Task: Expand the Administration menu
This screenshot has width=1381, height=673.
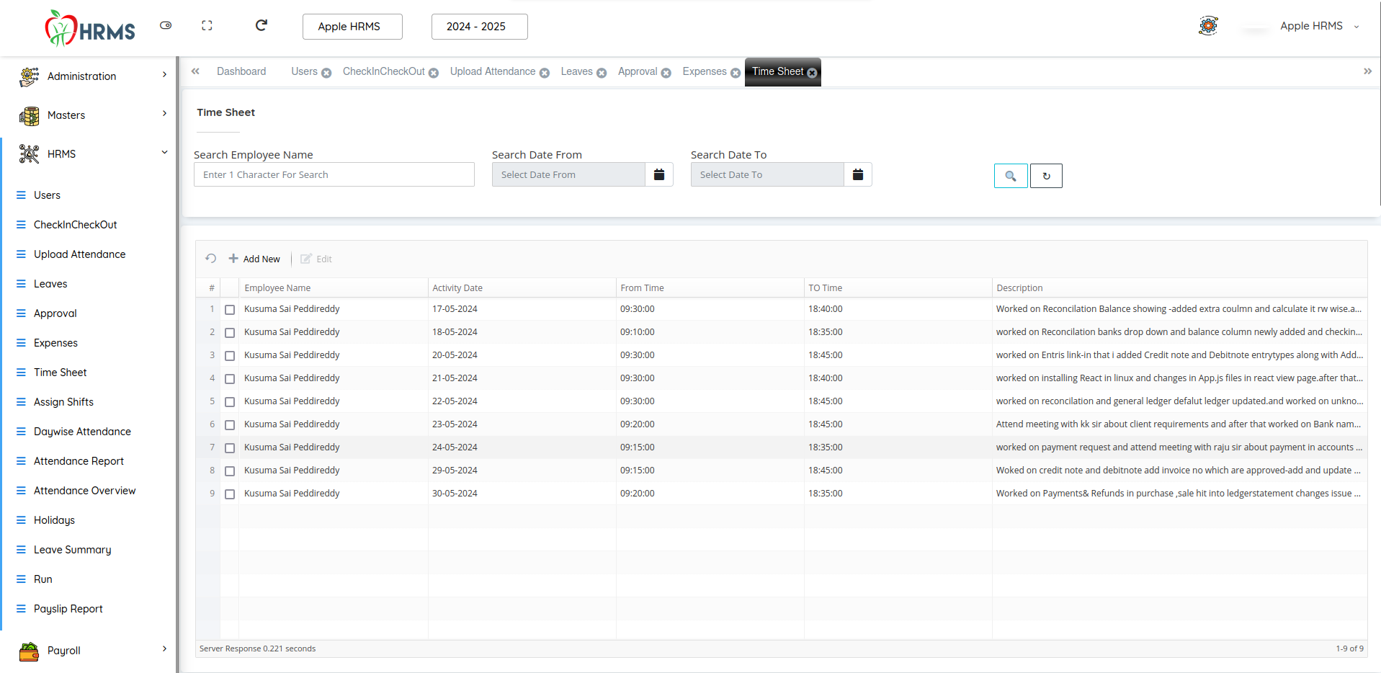Action: click(92, 76)
